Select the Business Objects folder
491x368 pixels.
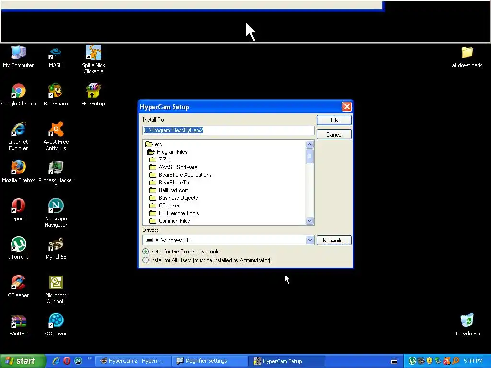[x=174, y=198]
